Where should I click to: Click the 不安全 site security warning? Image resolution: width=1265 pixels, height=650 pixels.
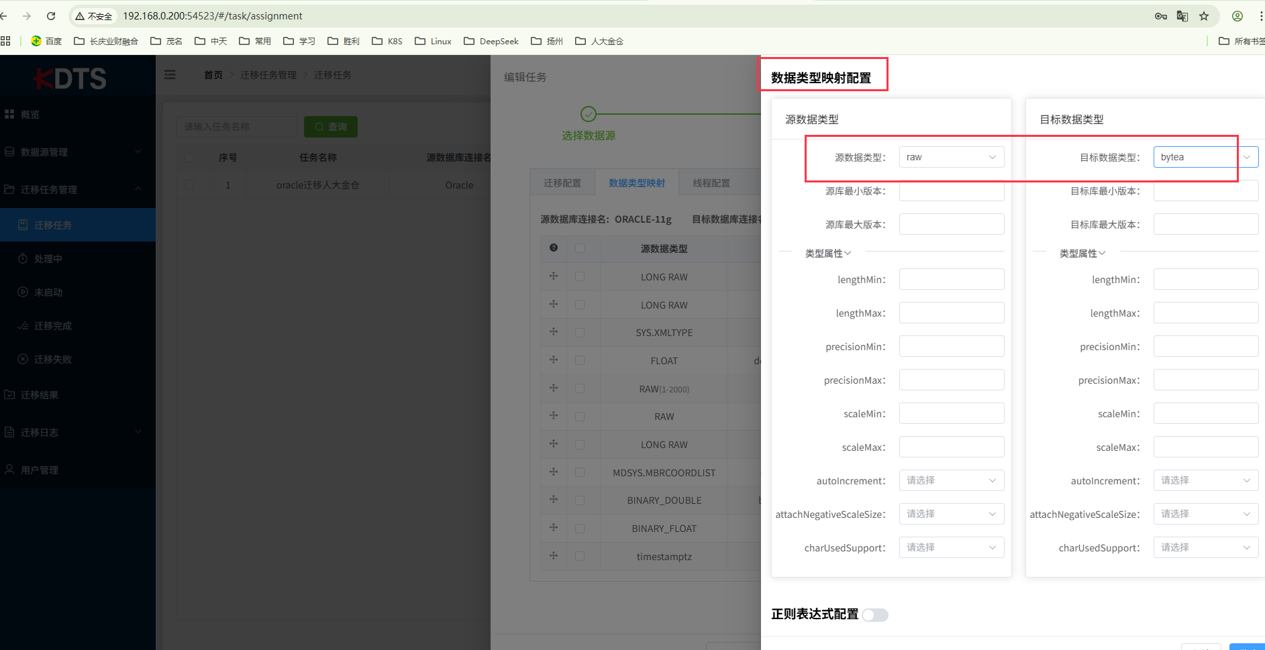pyautogui.click(x=94, y=16)
